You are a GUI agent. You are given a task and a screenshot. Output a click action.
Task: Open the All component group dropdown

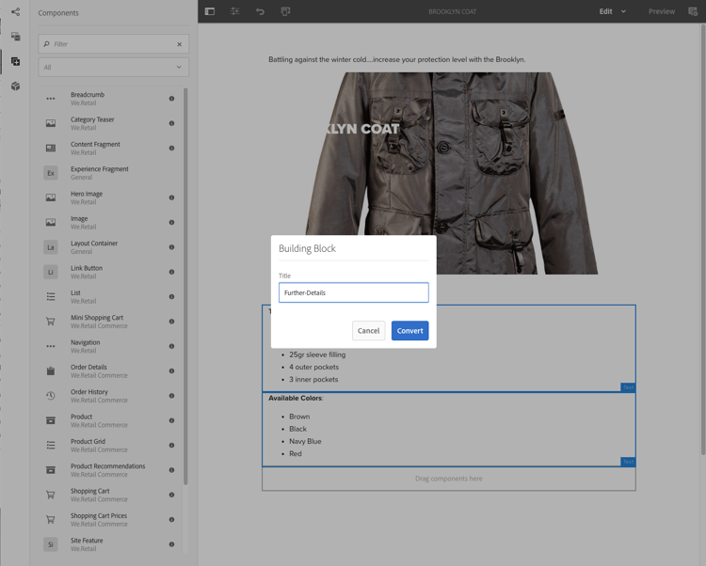pyautogui.click(x=114, y=68)
